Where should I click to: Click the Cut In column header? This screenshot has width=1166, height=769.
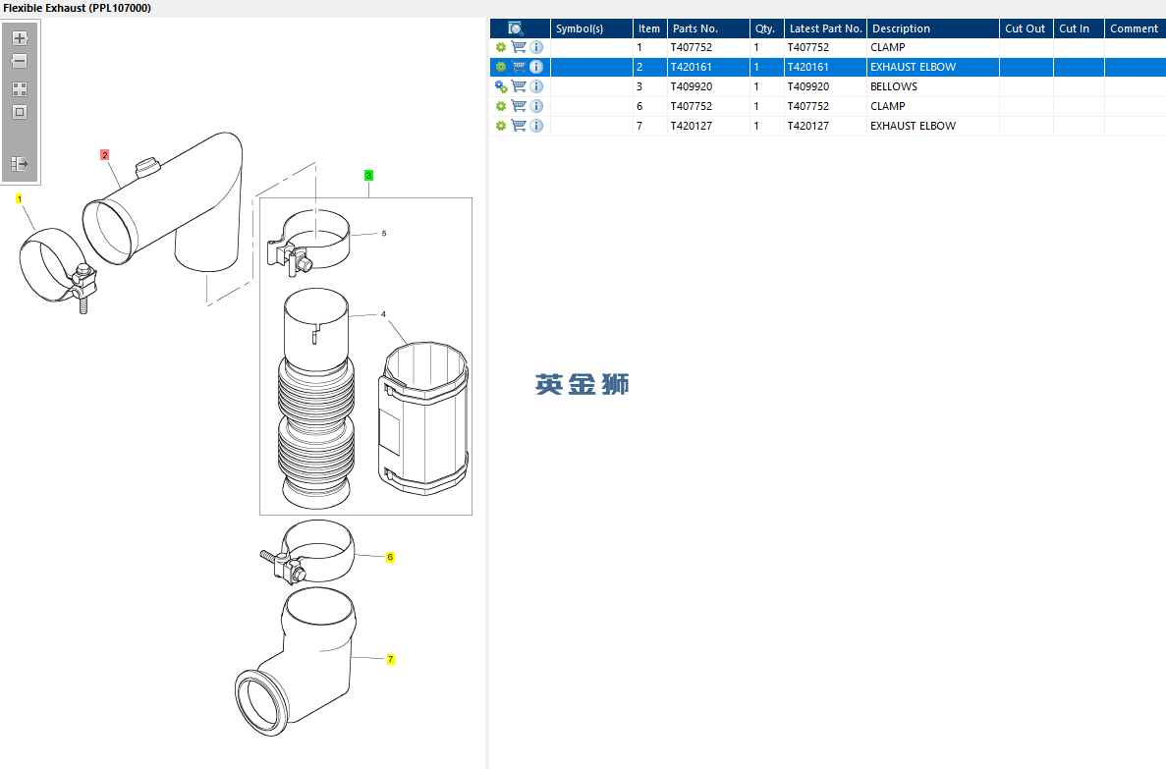click(1079, 28)
